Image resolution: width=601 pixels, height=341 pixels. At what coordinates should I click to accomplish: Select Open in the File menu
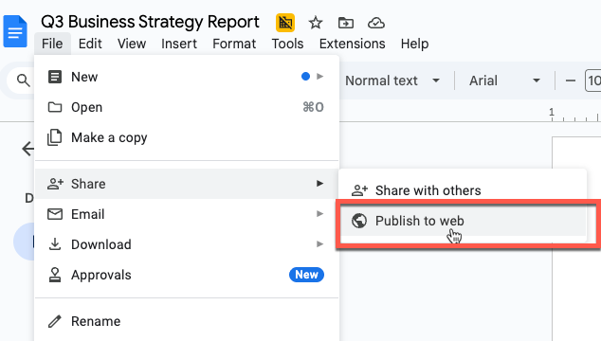point(187,107)
